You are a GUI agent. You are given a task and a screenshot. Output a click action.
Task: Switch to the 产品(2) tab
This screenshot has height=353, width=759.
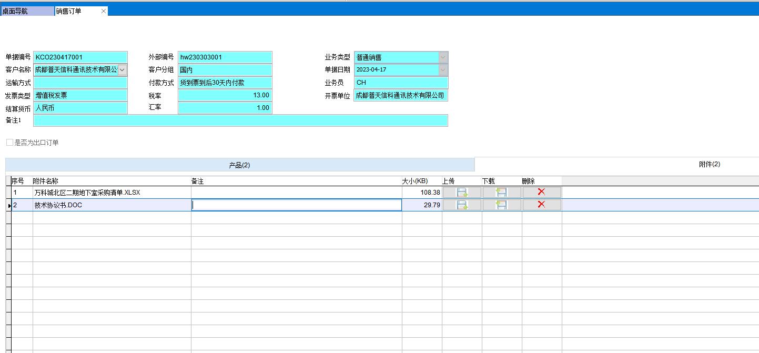point(239,165)
